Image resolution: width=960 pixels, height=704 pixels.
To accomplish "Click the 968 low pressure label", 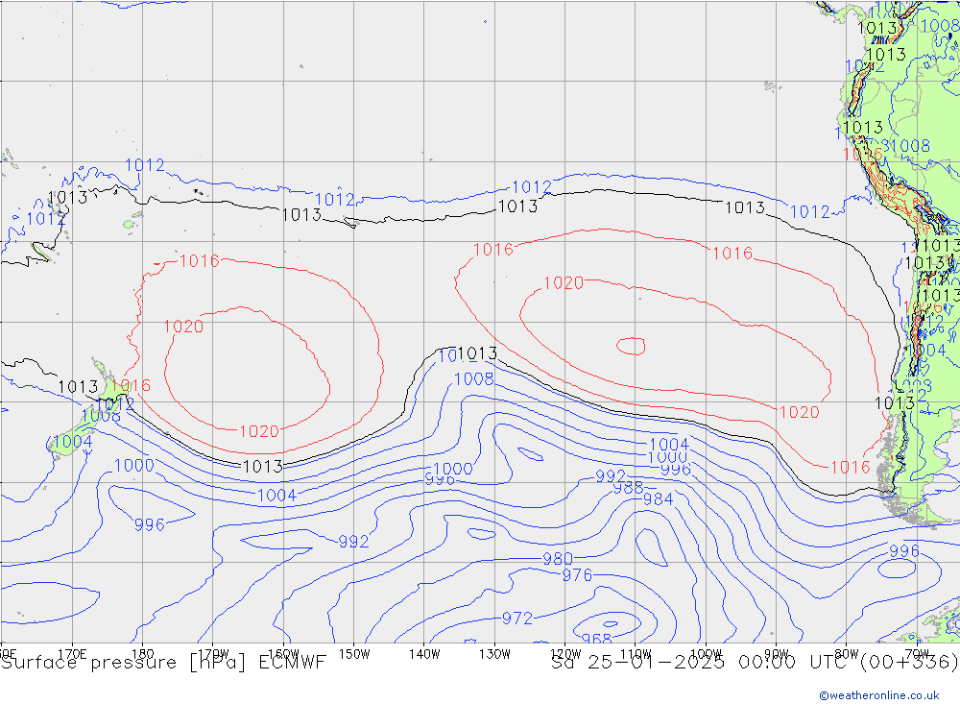I will [x=597, y=639].
